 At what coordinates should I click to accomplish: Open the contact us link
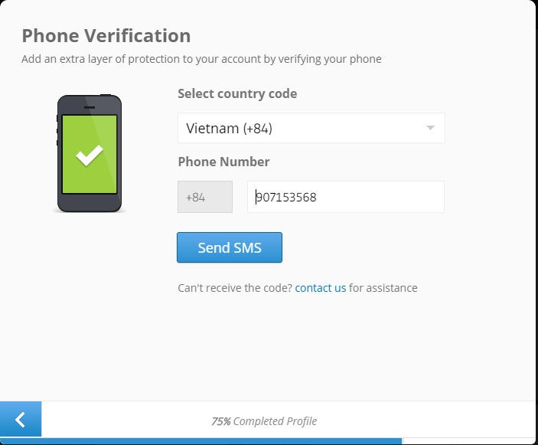click(321, 288)
